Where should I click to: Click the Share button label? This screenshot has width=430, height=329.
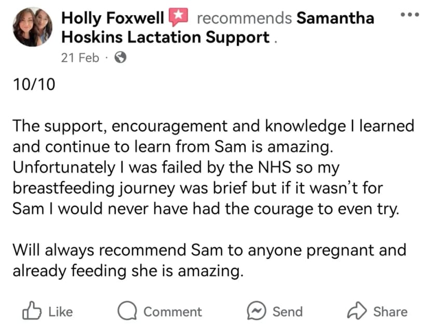[x=390, y=312]
